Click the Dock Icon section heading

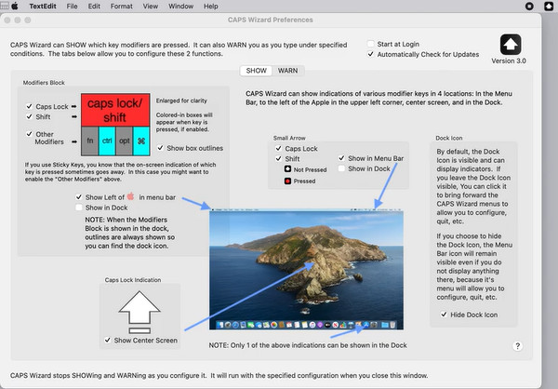449,138
